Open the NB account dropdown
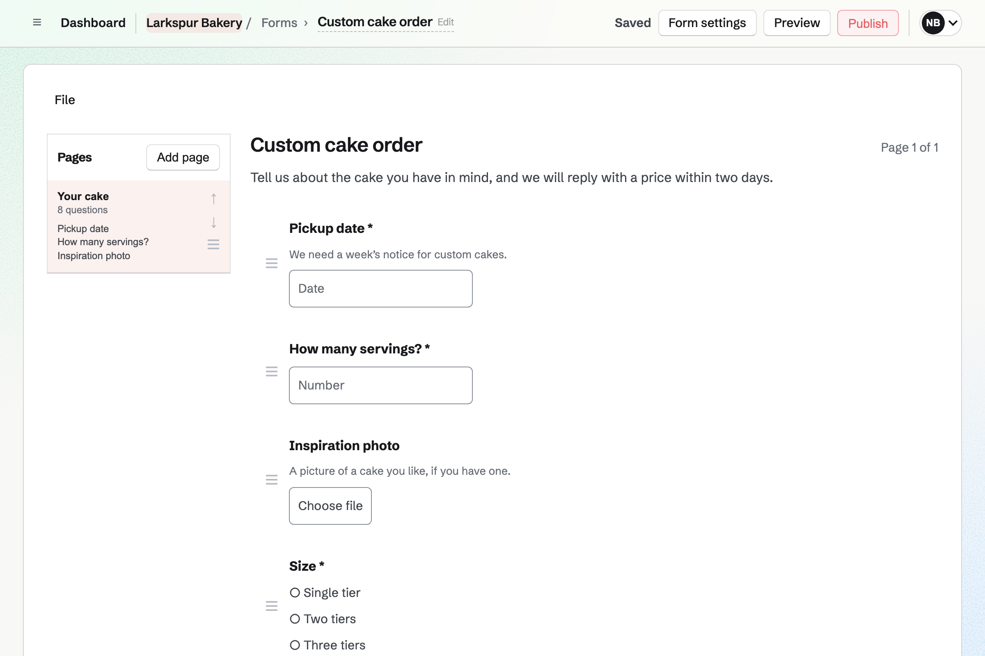The height and width of the screenshot is (656, 985). [940, 23]
